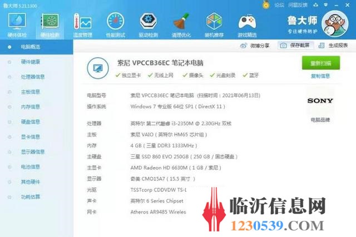Click the 电脑型号 model row value

tap(195, 95)
